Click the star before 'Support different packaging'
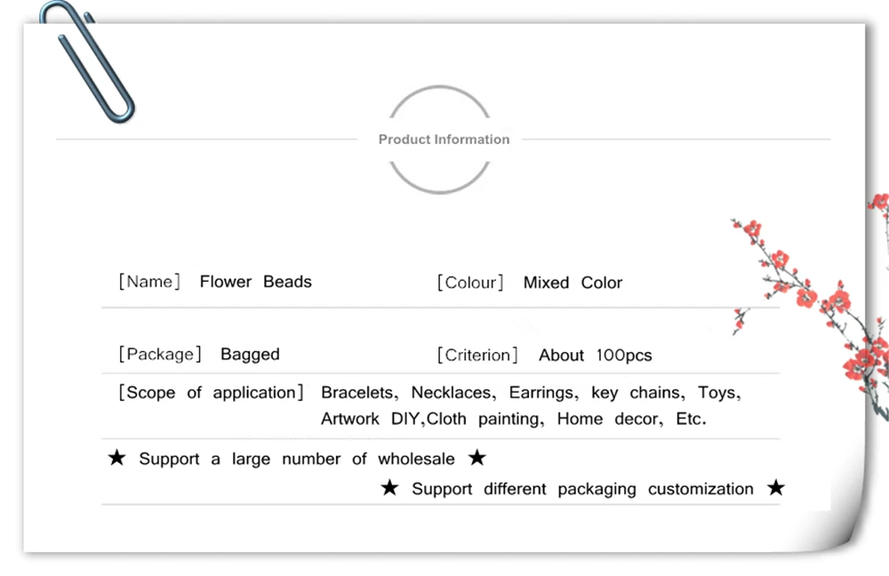The height and width of the screenshot is (576, 889). 389,488
